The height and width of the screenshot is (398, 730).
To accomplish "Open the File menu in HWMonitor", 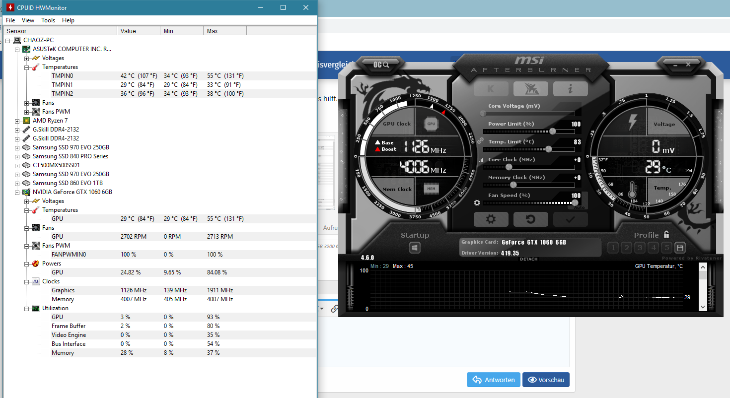I will 10,20.
